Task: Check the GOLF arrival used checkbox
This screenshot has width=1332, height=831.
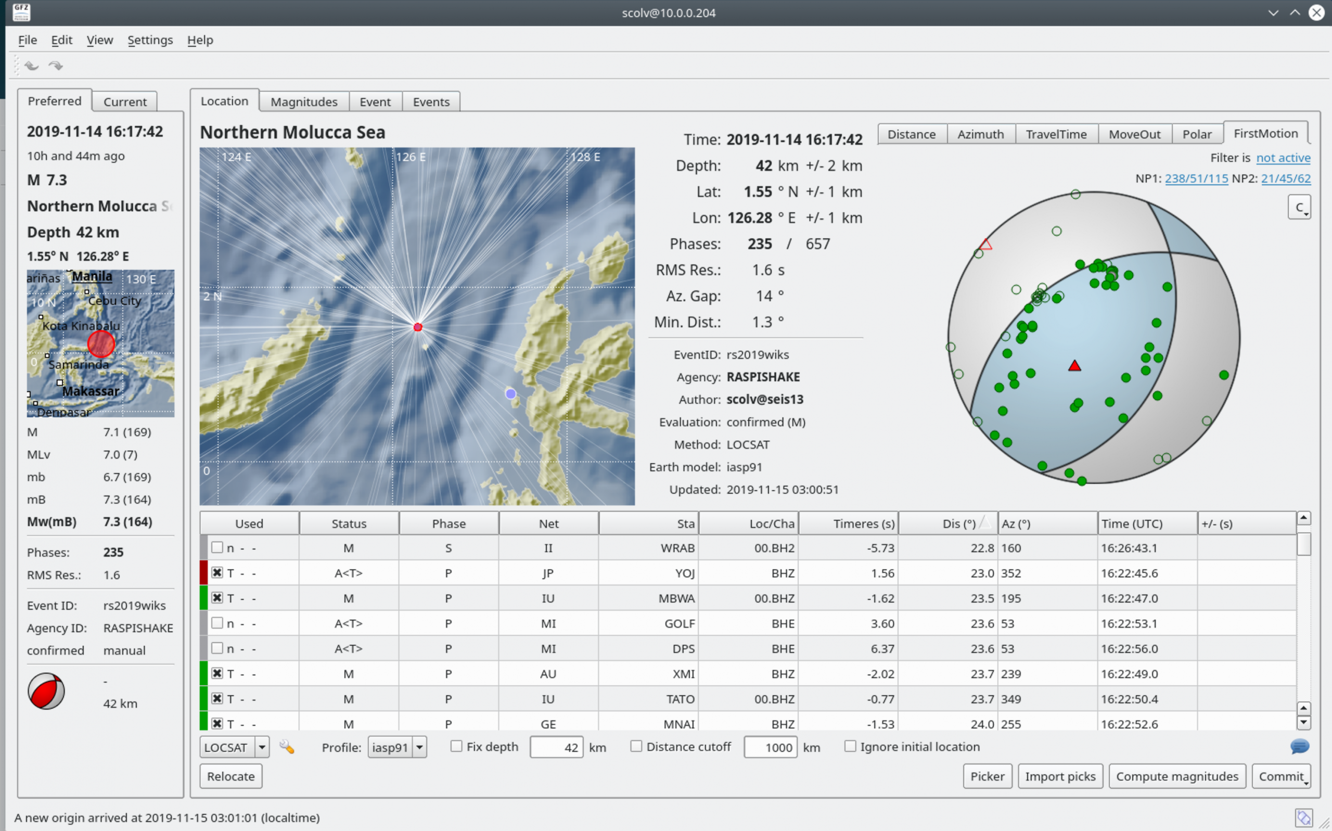Action: pos(217,623)
